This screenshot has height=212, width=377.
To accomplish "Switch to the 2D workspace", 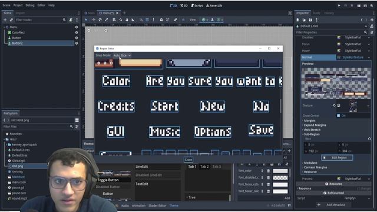I will (173, 5).
